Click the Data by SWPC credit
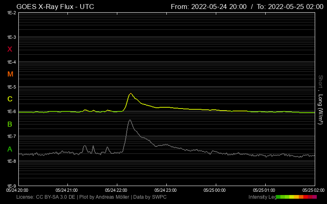 [x=150, y=197]
